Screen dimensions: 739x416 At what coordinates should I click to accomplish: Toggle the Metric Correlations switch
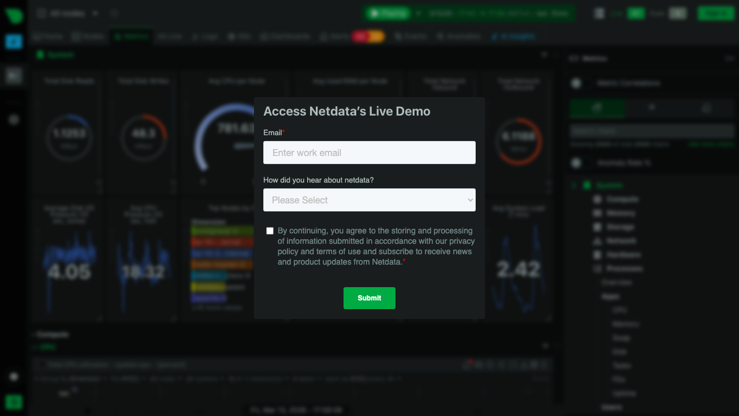coord(576,83)
